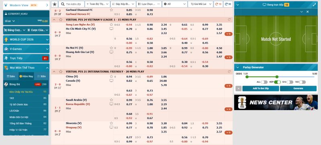The width and height of the screenshot is (321, 145).
Task: Adjust the minimum odds slider handle
Action: coord(247,77)
